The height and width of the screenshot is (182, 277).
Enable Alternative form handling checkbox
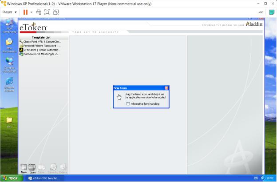tap(128, 104)
